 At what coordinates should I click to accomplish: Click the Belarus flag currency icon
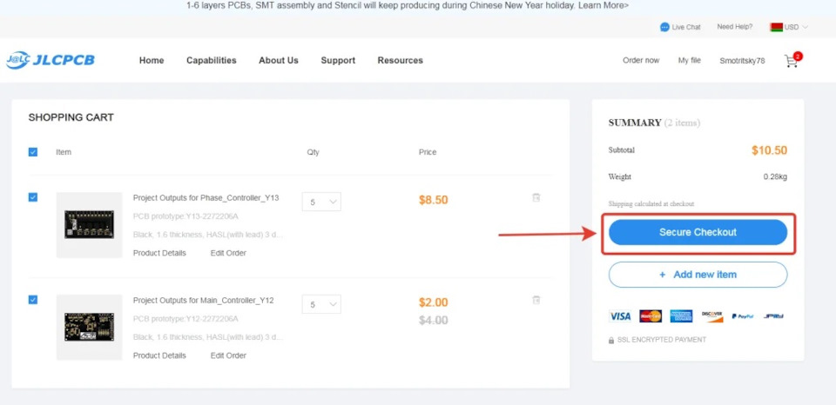click(776, 27)
